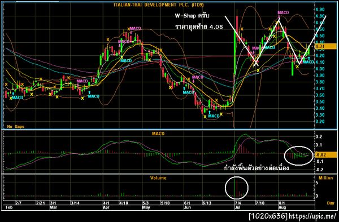Screen dimensions: 339x222
Task: Click the 'Million' volume unit label
Action: click(x=325, y=178)
